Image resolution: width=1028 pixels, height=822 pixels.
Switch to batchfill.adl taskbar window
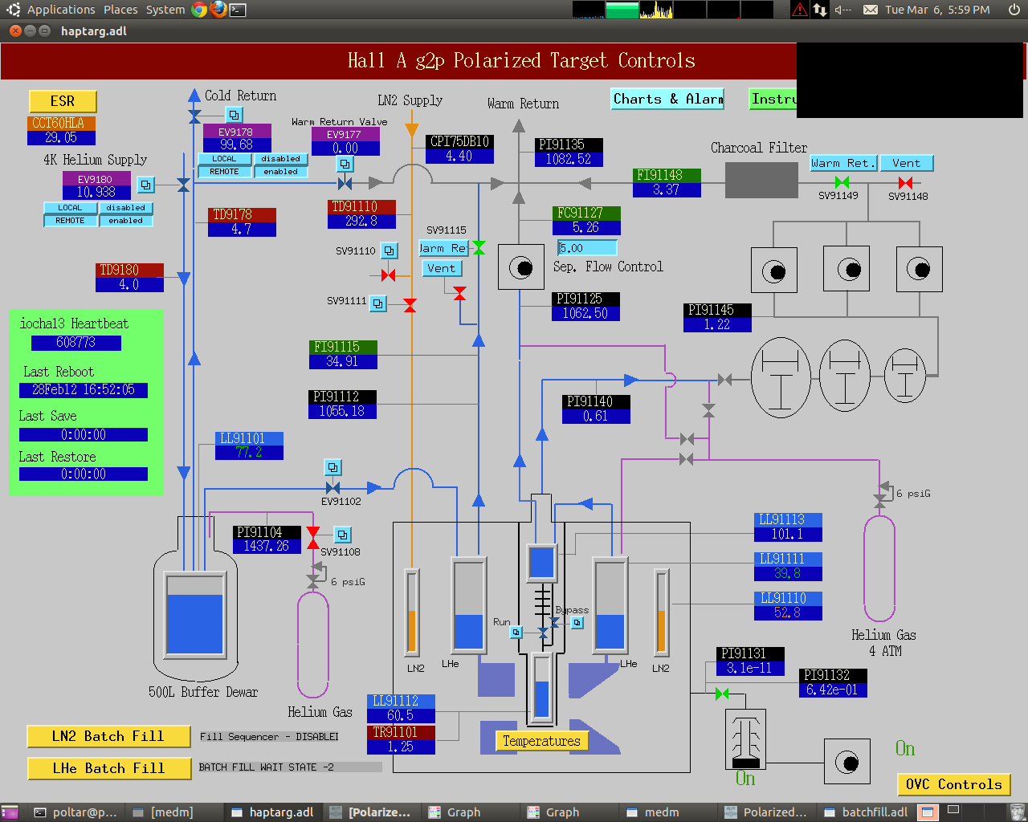pos(866,812)
